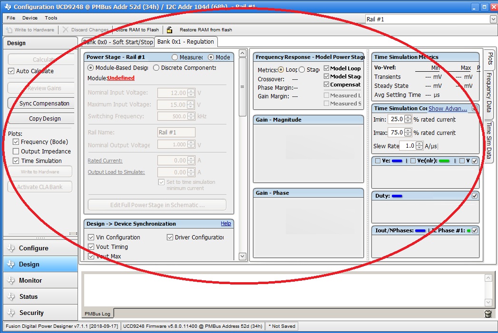The width and height of the screenshot is (498, 333).
Task: Toggle the Ve trace checkbox
Action: [378, 161]
